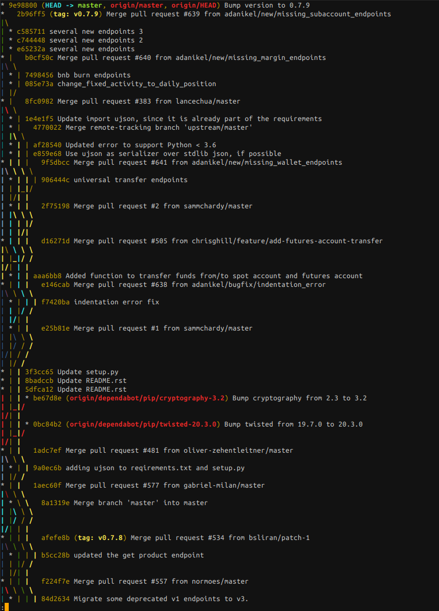The image size is (439, 611).
Task: Click 'Bump cryptography from 2.3 to 3.2' message
Action: pos(299,398)
